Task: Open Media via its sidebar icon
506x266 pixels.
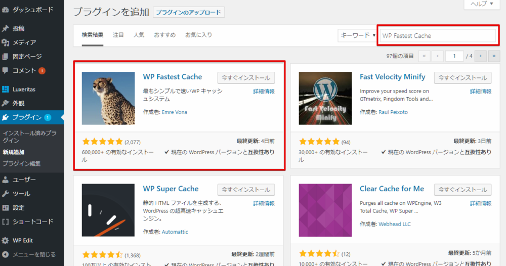Action: click(x=6, y=42)
